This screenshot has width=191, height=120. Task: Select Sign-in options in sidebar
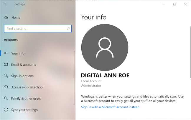[22, 76]
